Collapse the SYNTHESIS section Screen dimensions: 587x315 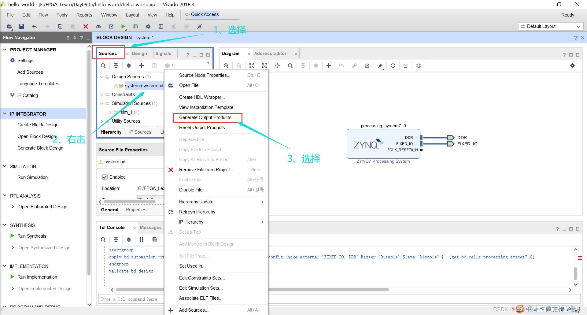tap(5, 225)
